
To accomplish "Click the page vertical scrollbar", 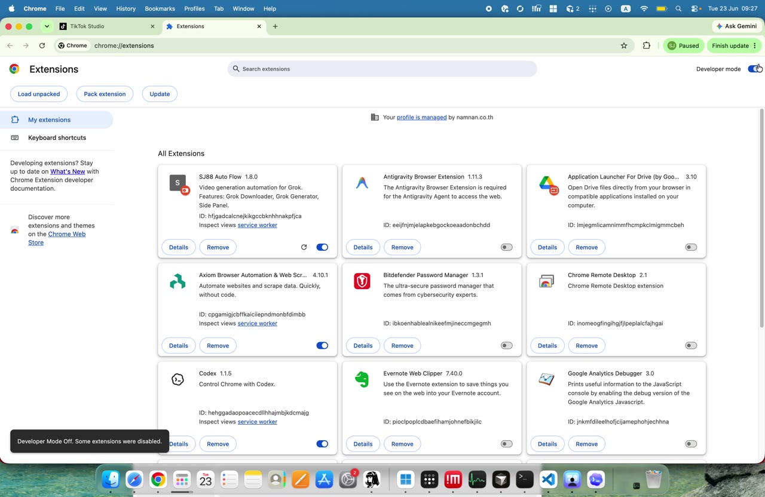I will click(761, 218).
